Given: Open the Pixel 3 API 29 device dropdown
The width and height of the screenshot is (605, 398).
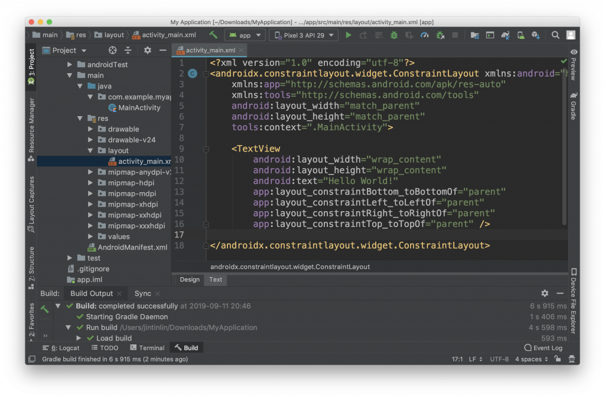Looking at the screenshot, I should click(x=304, y=35).
